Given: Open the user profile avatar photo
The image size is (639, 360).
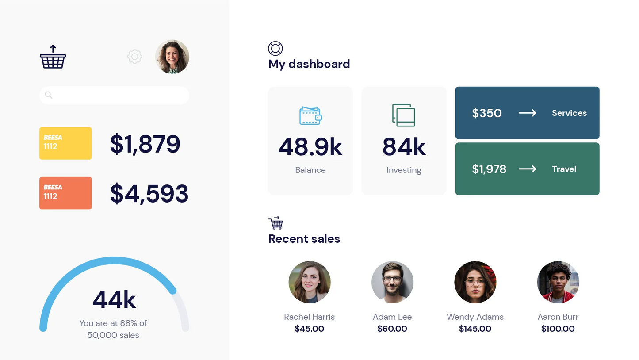Looking at the screenshot, I should [172, 57].
